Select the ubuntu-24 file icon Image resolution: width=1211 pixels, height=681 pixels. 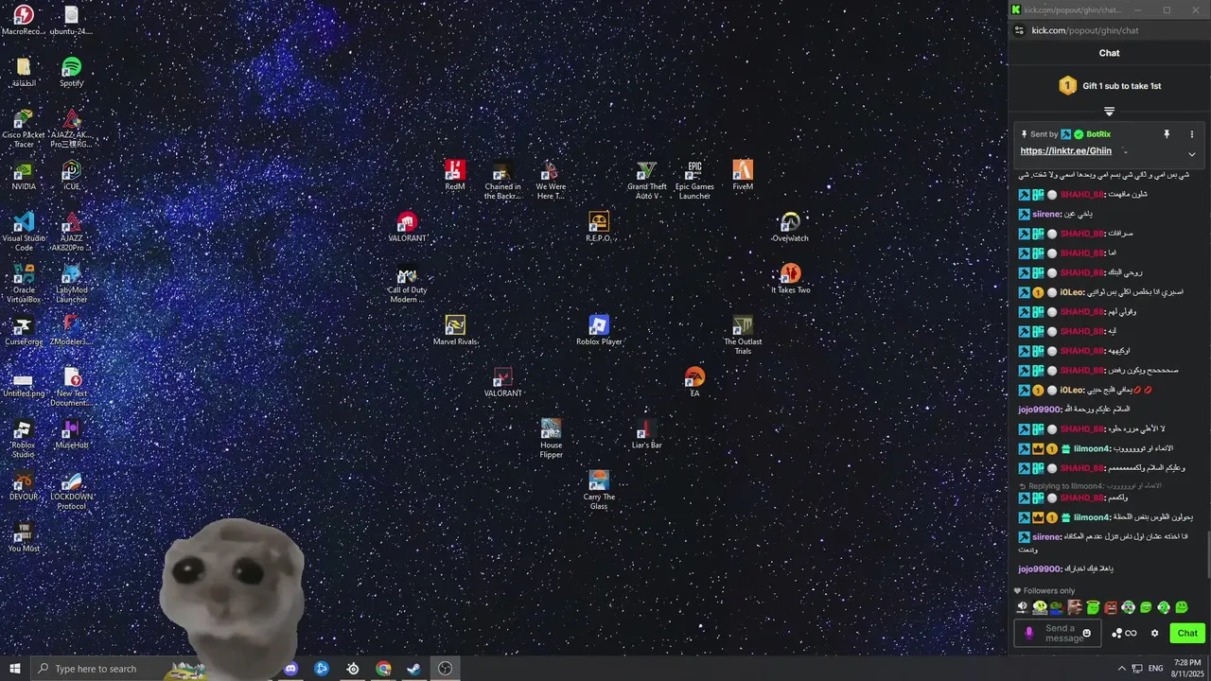tap(72, 20)
